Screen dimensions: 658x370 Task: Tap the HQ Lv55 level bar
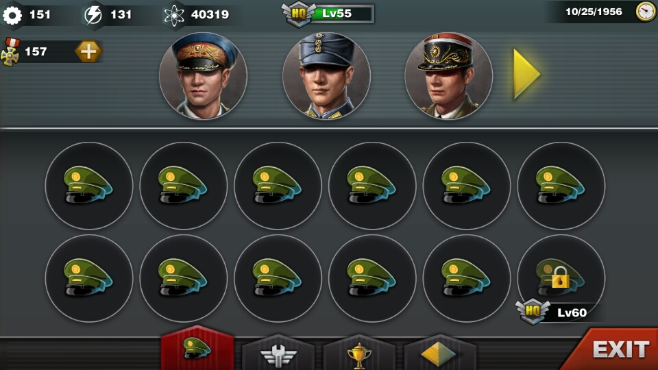[328, 14]
